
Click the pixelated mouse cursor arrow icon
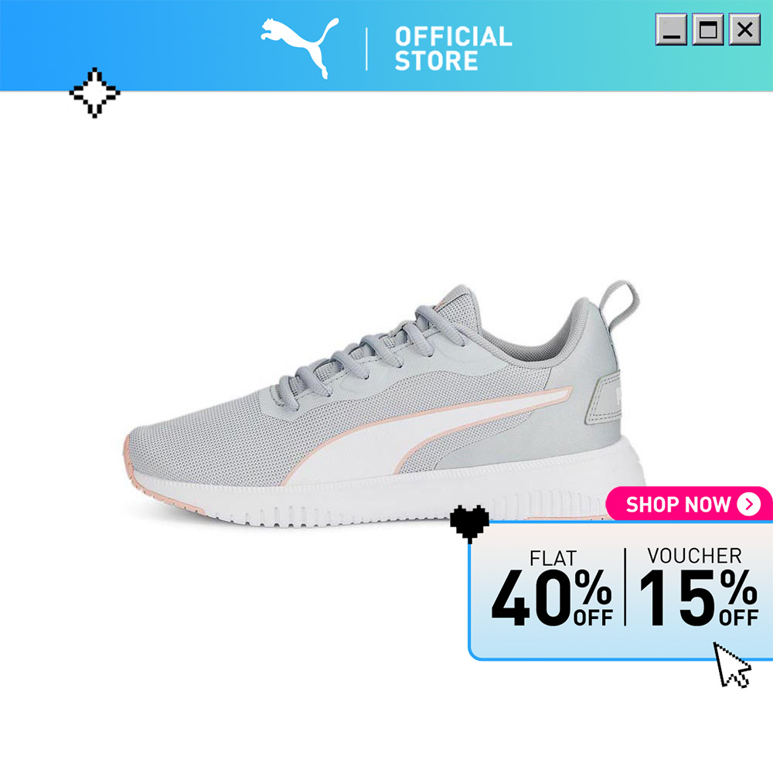(732, 665)
